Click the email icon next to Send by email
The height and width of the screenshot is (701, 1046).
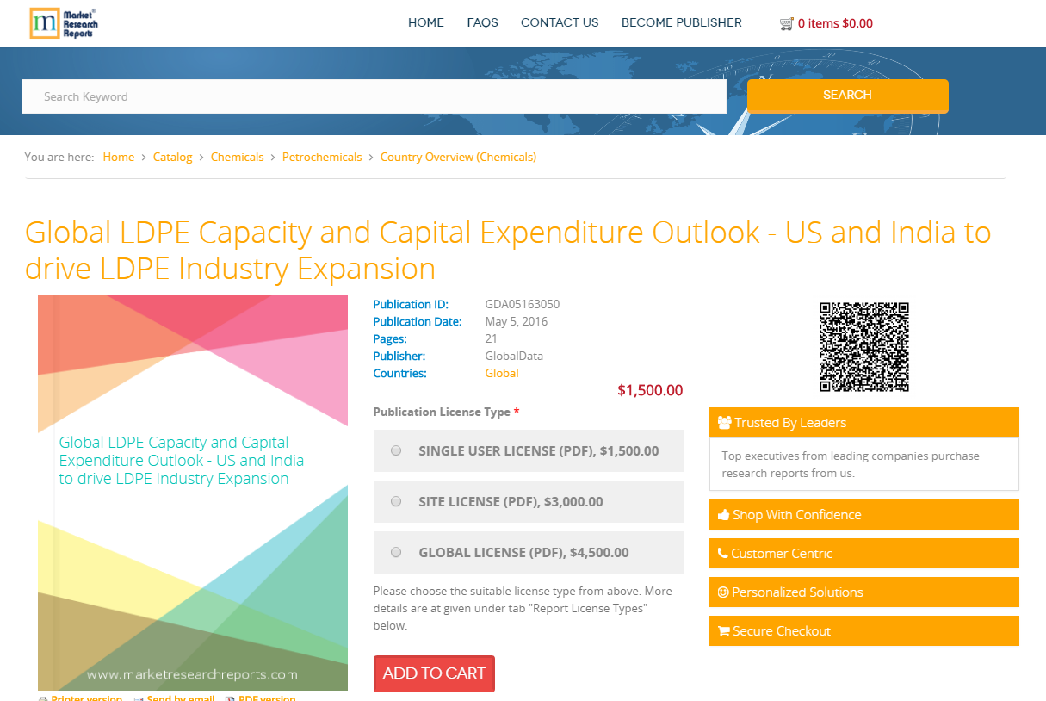click(x=138, y=698)
